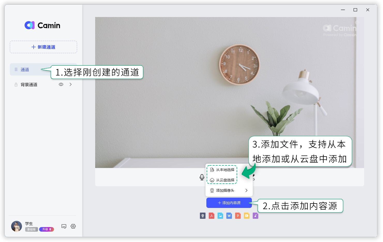Expand the 背景通道 chevron arrow
Screen dimensions: 383x242
(x=71, y=84)
